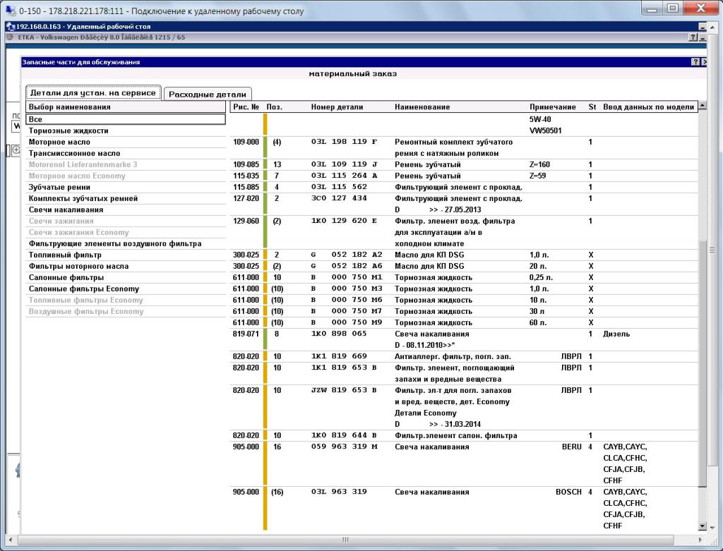
Task: Select 'Фильтры моторного масла' category
Action: pyautogui.click(x=126, y=266)
